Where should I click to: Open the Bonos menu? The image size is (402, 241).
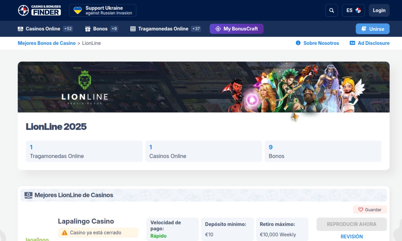click(100, 29)
